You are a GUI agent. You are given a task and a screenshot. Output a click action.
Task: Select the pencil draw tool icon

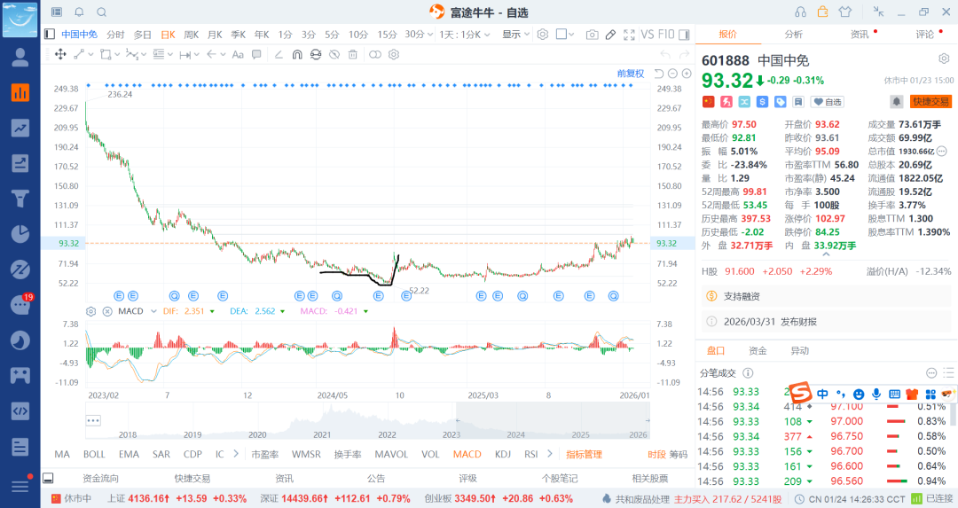tap(610, 35)
